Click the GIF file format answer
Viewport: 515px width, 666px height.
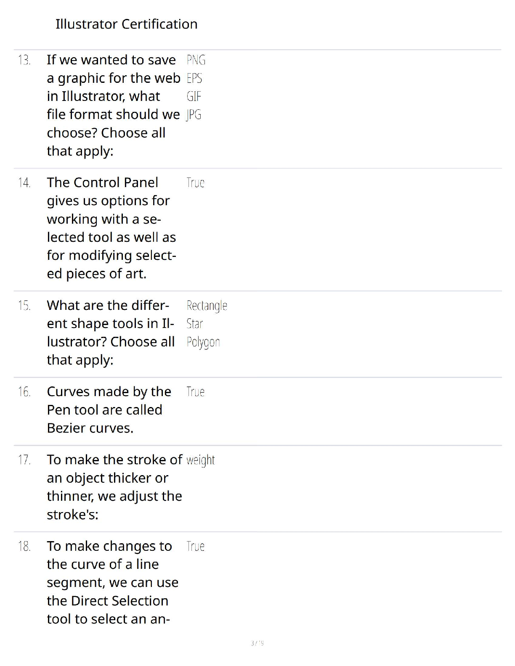(194, 96)
